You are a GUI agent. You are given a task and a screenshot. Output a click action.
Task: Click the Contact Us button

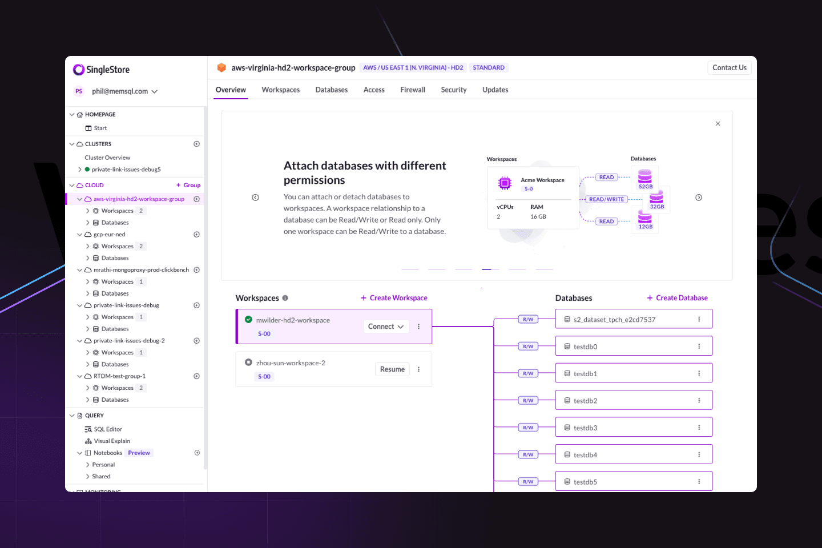729,67
